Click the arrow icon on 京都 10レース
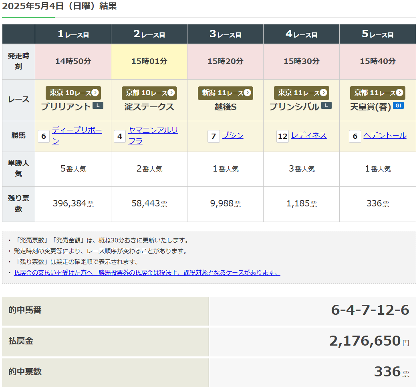Image resolution: width=419 pixels, height=392 pixels. click(x=171, y=92)
